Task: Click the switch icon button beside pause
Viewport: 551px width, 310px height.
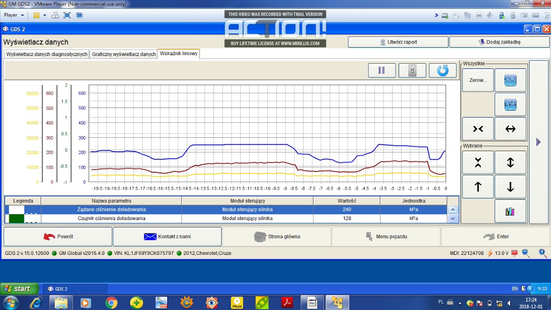Action: (412, 71)
